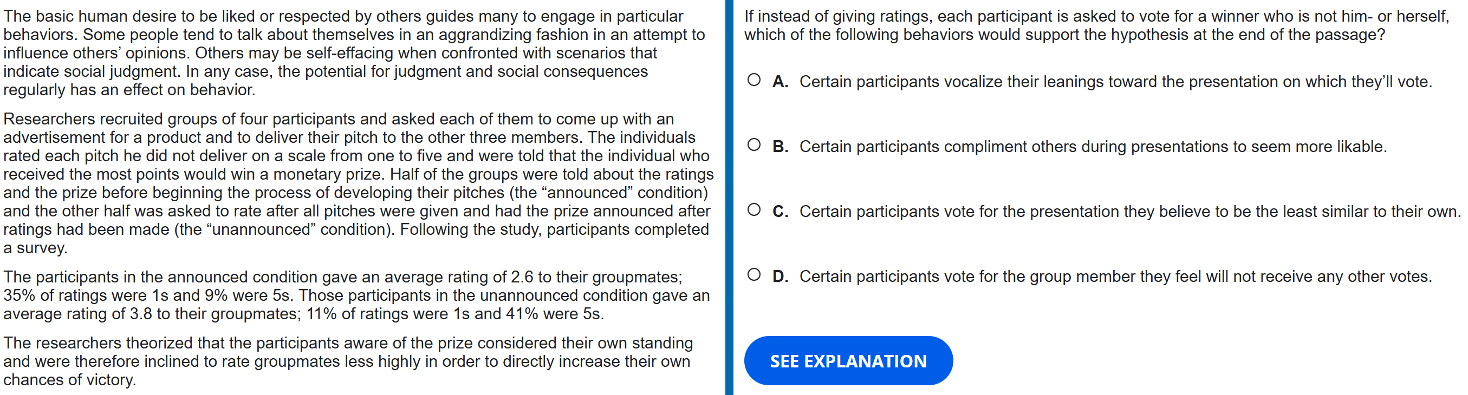Screen dimensions: 1468x395
Task: Click answer text about receiving no other votes
Action: coord(1115,276)
